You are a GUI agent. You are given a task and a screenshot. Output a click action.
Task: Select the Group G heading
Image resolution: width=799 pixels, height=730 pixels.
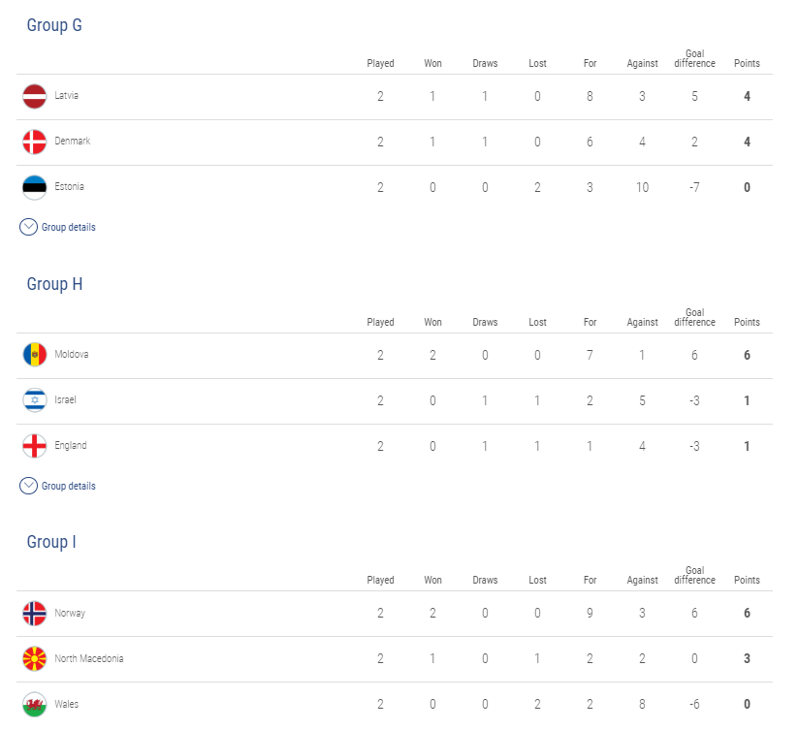point(54,25)
